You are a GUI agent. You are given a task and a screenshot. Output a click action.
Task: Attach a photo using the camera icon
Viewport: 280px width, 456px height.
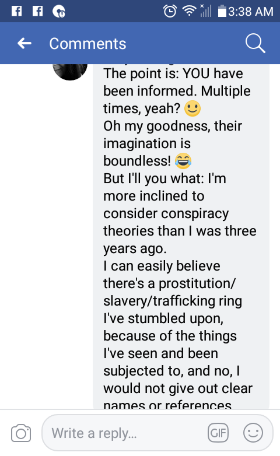click(x=21, y=433)
